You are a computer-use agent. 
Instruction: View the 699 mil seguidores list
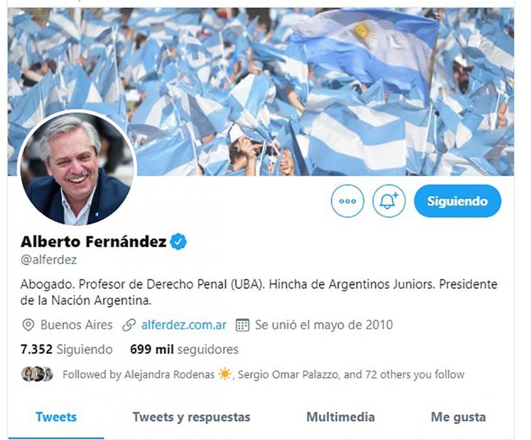pos(184,349)
